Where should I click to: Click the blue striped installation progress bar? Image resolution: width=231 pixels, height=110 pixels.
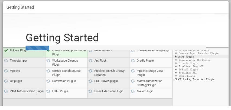pos(37,48)
